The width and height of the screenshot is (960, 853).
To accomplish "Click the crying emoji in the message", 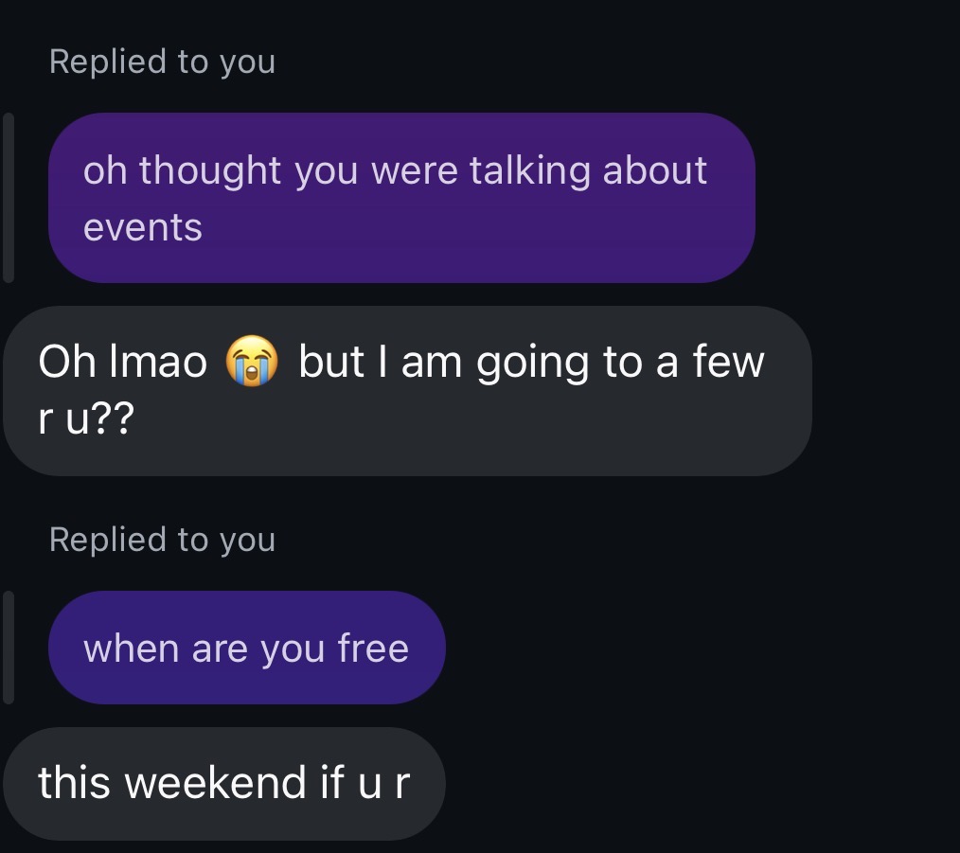I will click(x=251, y=364).
